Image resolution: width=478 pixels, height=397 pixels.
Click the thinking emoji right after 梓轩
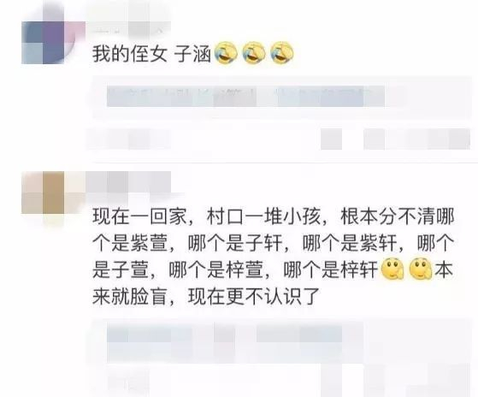click(x=393, y=270)
